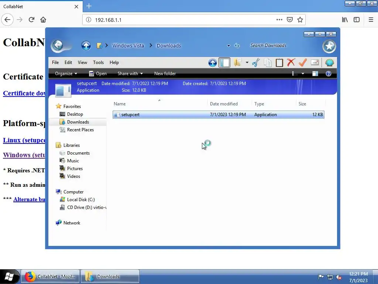Open CD Drive (D:) virtio
This screenshot has height=284, width=378.
click(83, 207)
